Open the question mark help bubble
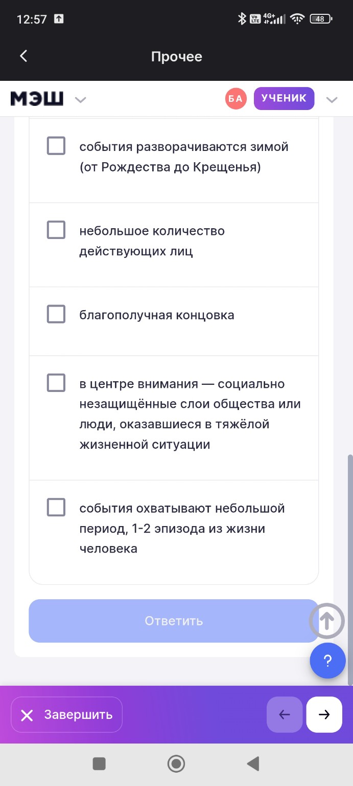 coord(328,661)
